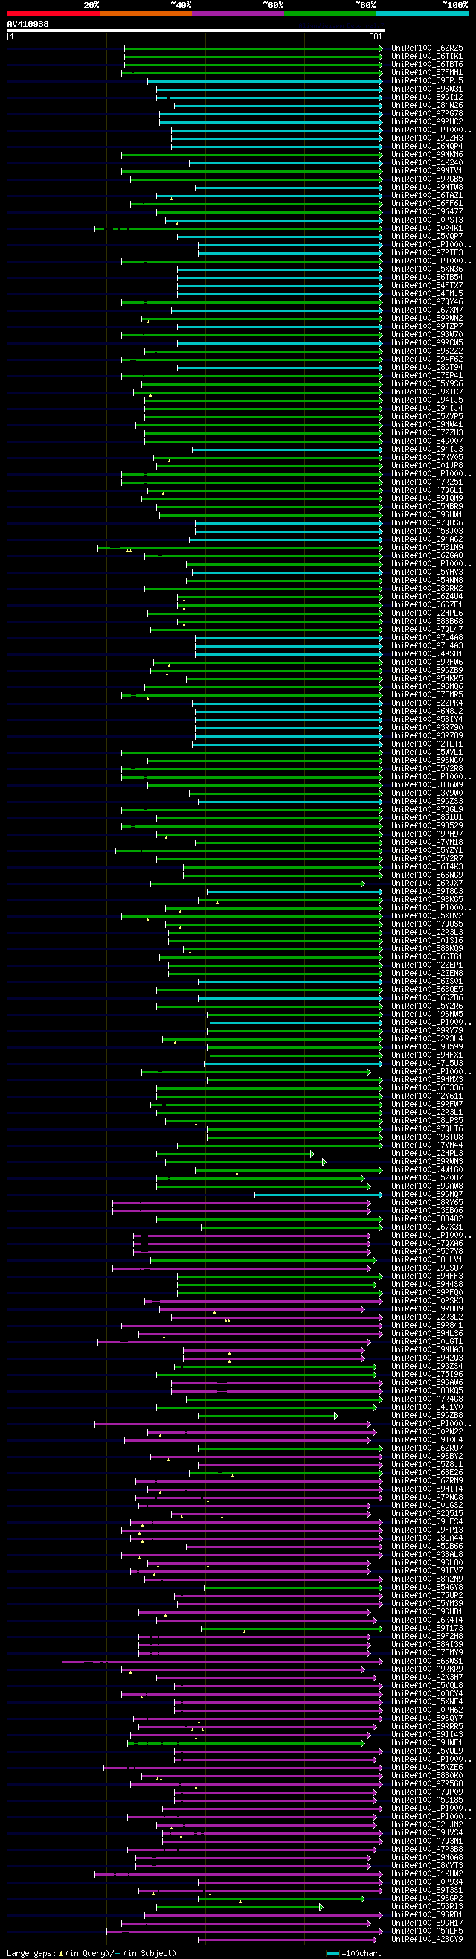The height and width of the screenshot is (1959, 476).
Task: Select the UniRef100_A9PHC2 label
Action: (x=427, y=122)
